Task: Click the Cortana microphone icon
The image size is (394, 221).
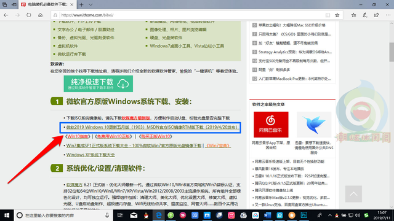Action: click(x=107, y=215)
